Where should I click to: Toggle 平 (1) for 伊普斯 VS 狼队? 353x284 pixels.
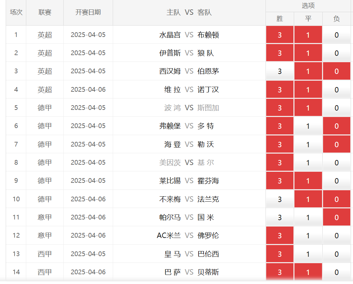(308, 53)
